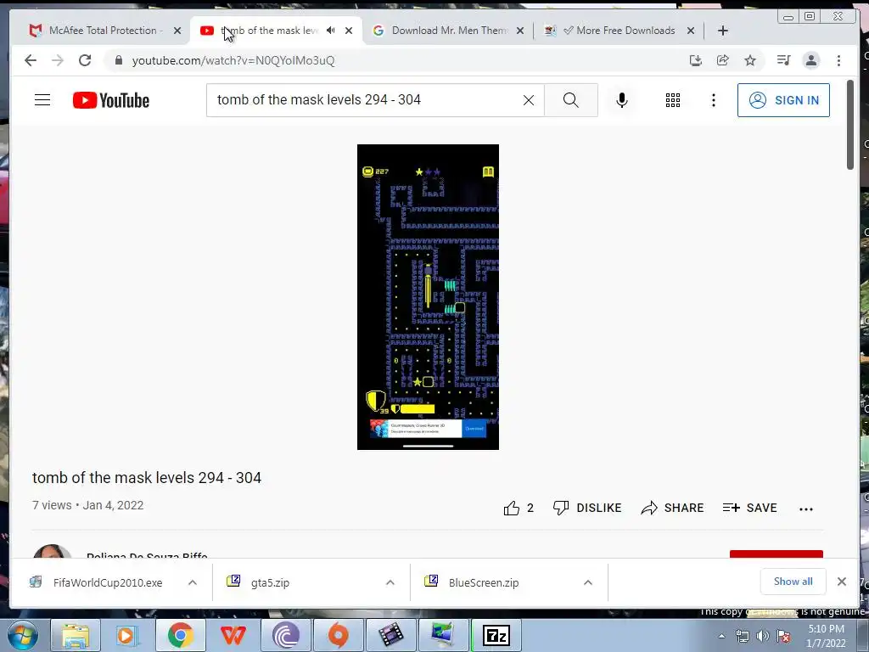Close the McAfee Total Protection tab
This screenshot has width=869, height=652.
click(x=177, y=31)
